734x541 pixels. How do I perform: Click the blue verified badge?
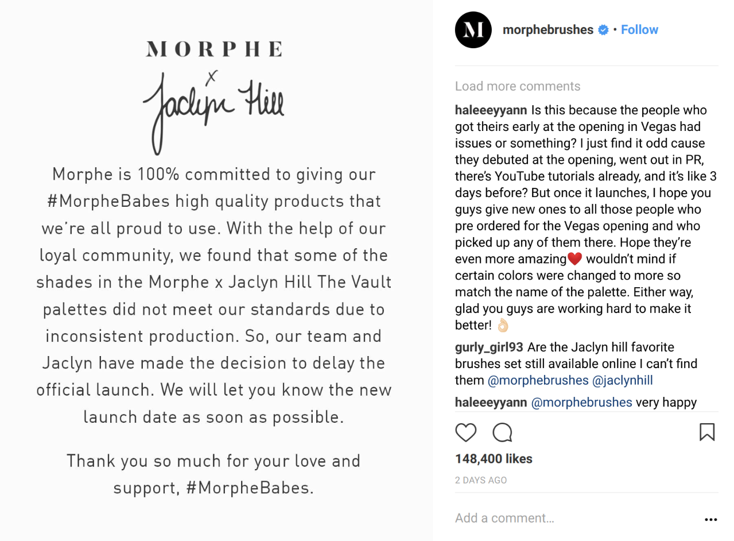(603, 30)
